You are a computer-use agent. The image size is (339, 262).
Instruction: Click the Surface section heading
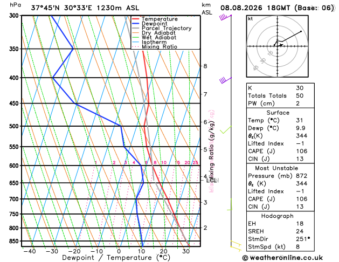click(278, 113)
